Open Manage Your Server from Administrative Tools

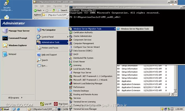coord(82,72)
